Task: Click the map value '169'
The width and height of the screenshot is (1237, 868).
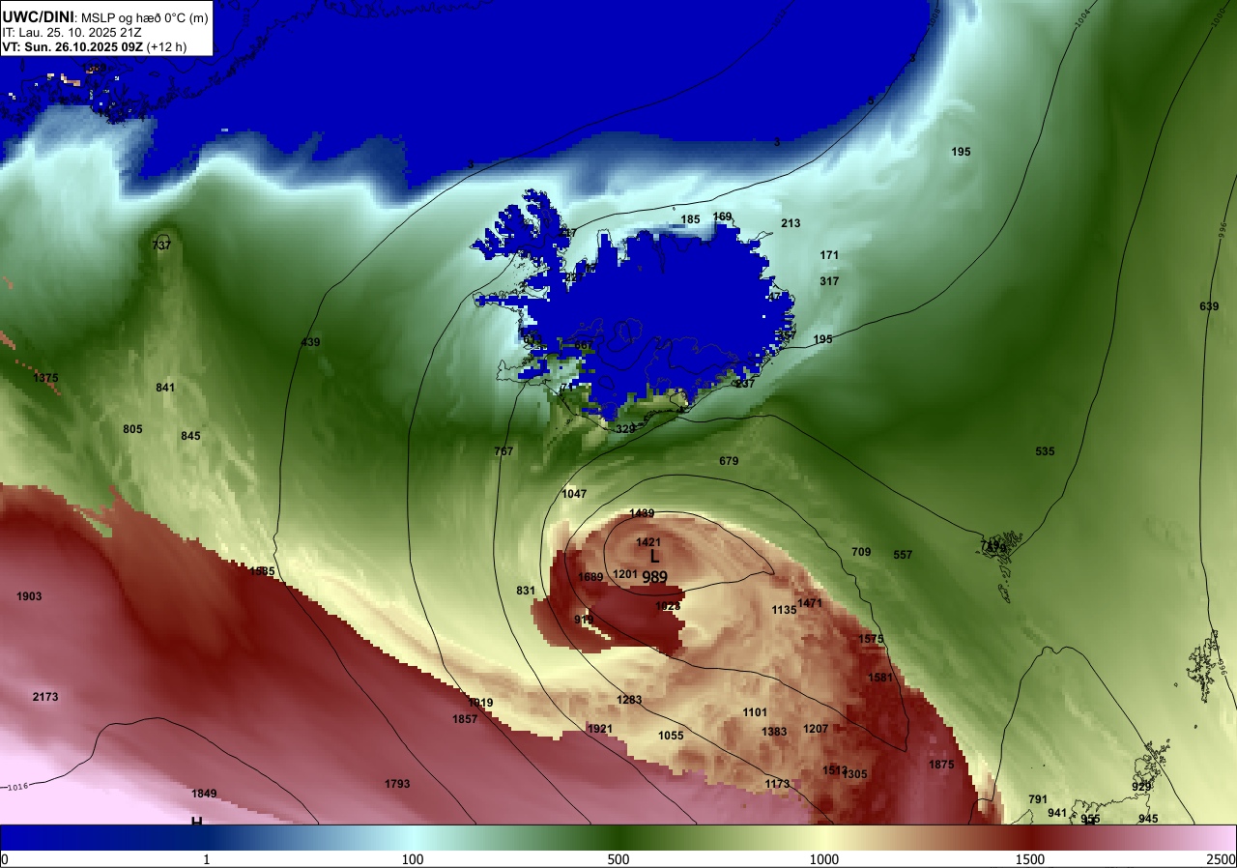Action: click(x=722, y=217)
